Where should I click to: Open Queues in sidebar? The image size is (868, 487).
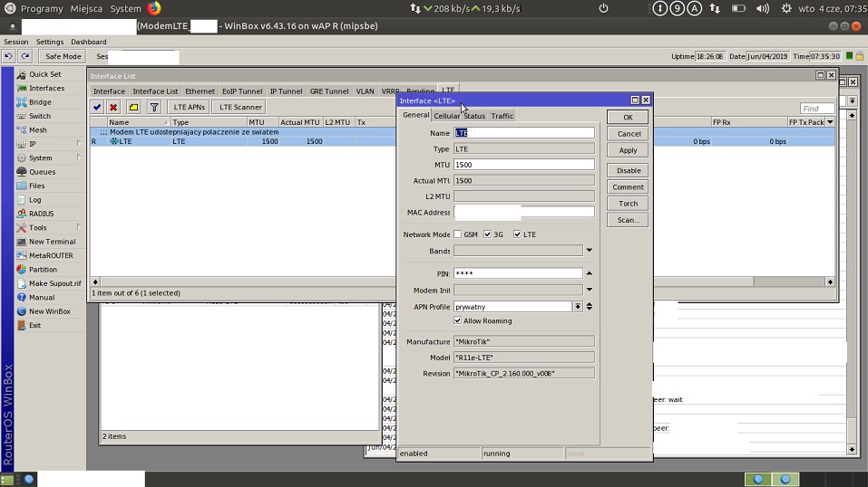point(42,172)
